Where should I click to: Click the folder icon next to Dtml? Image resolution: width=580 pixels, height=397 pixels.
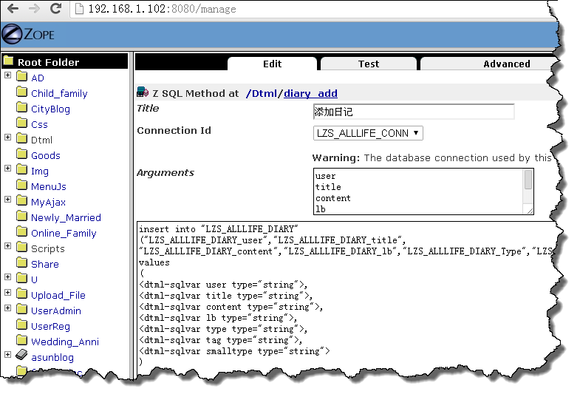click(22, 139)
